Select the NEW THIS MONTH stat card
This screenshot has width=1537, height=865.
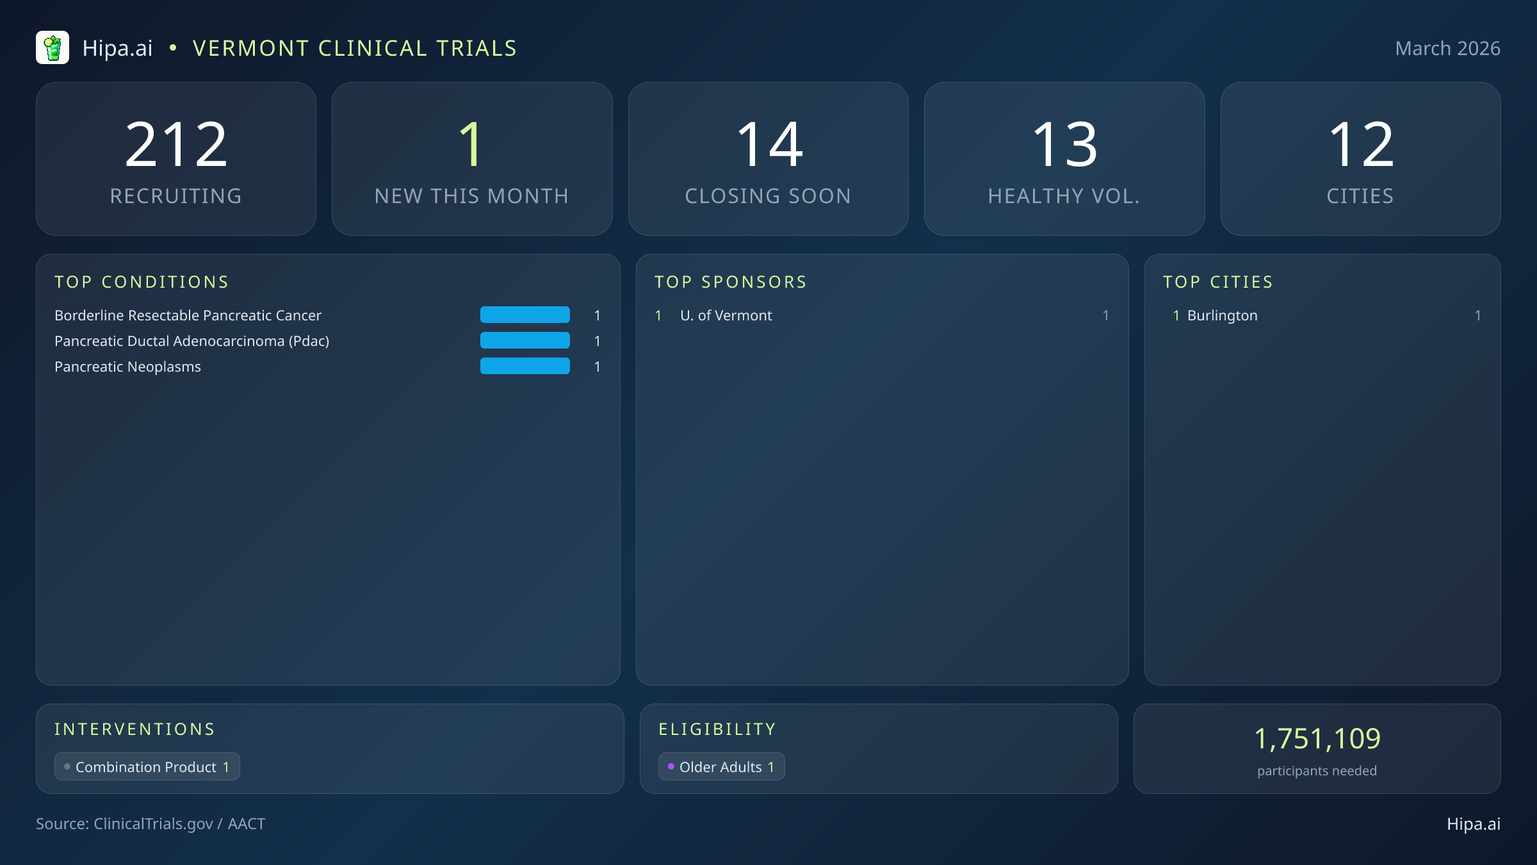(x=473, y=158)
